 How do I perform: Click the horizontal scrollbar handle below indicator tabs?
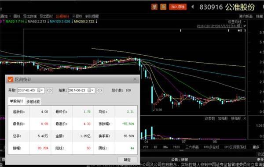pyautogui.click(x=181, y=150)
